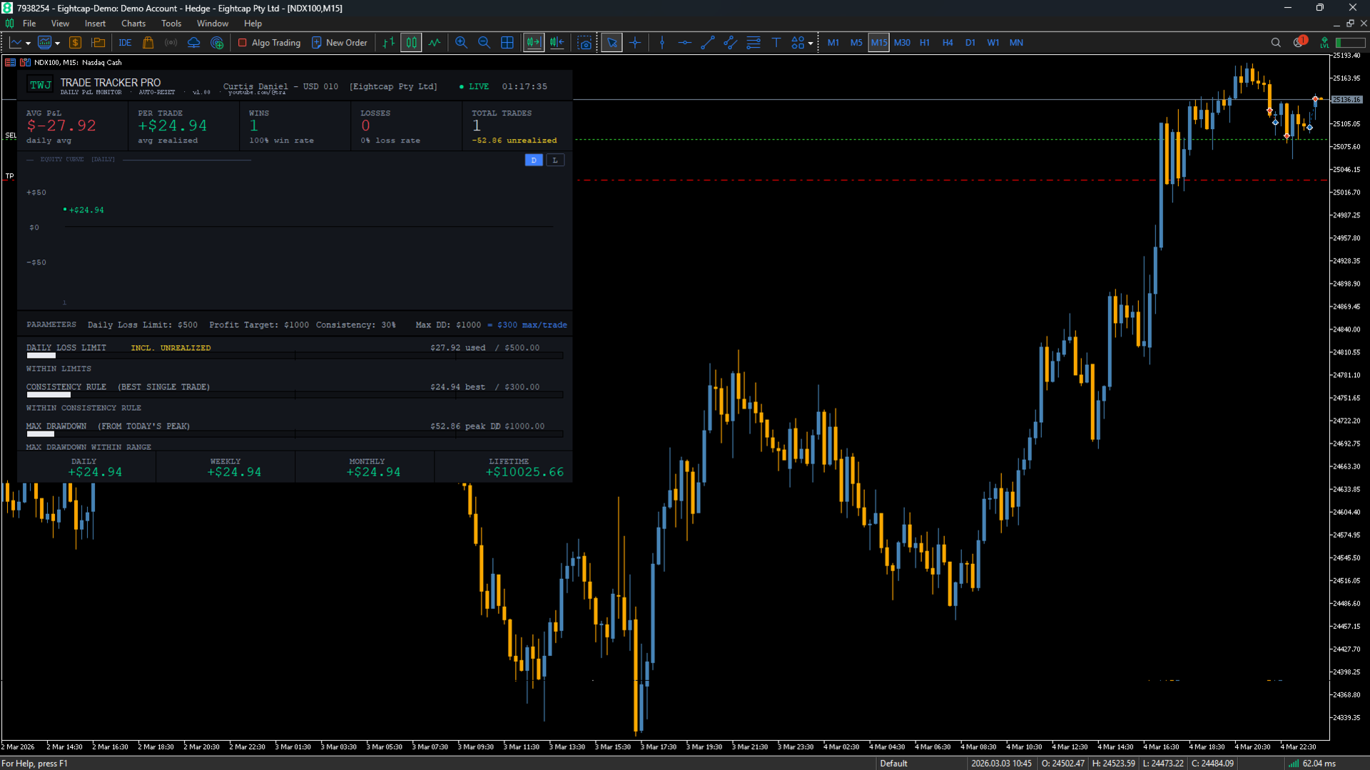Select the trendline drawing tool
The height and width of the screenshot is (770, 1370).
[x=707, y=43]
